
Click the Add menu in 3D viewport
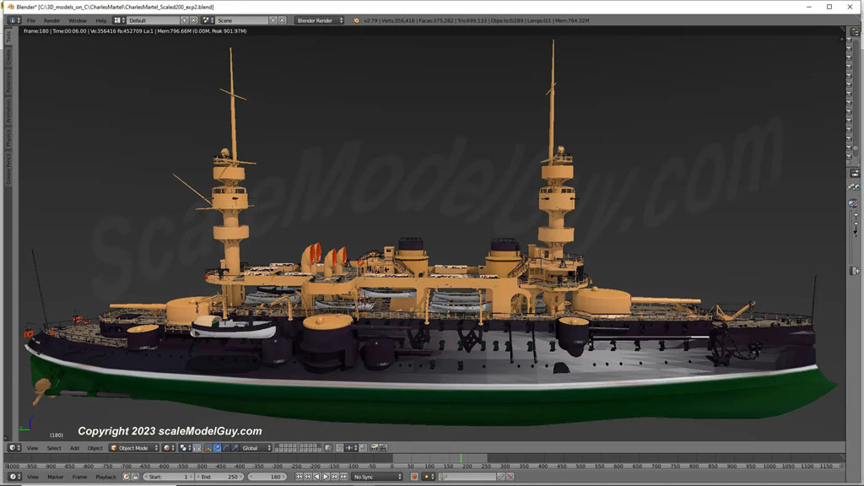coord(74,448)
